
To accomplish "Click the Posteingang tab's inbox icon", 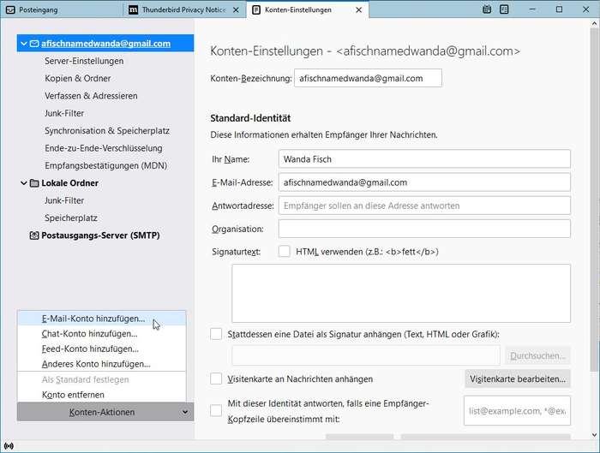I will (x=10, y=9).
